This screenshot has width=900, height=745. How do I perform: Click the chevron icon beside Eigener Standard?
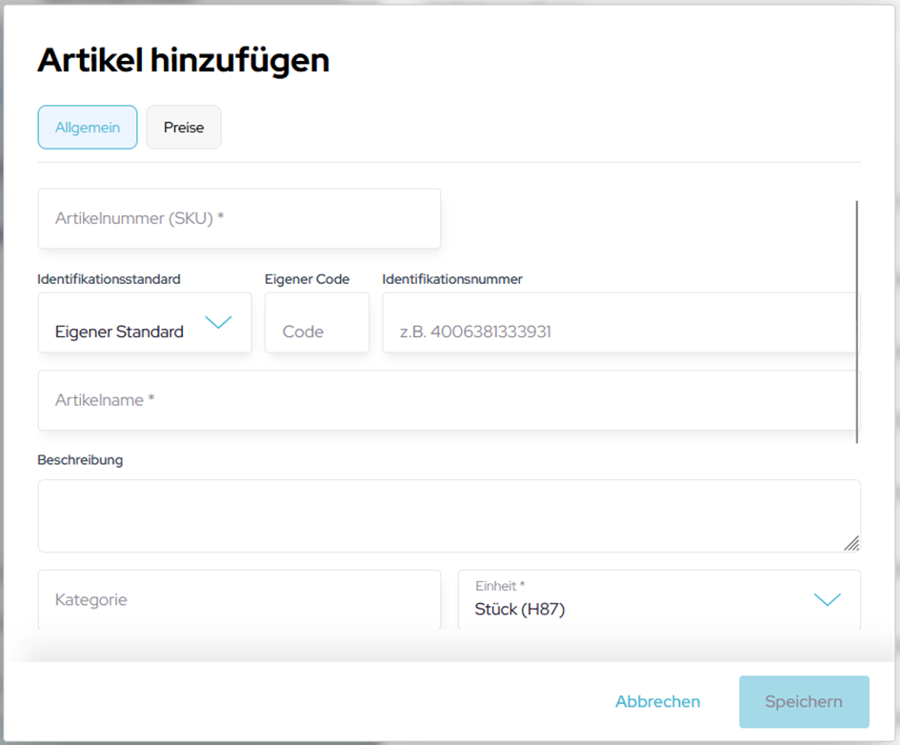218,323
